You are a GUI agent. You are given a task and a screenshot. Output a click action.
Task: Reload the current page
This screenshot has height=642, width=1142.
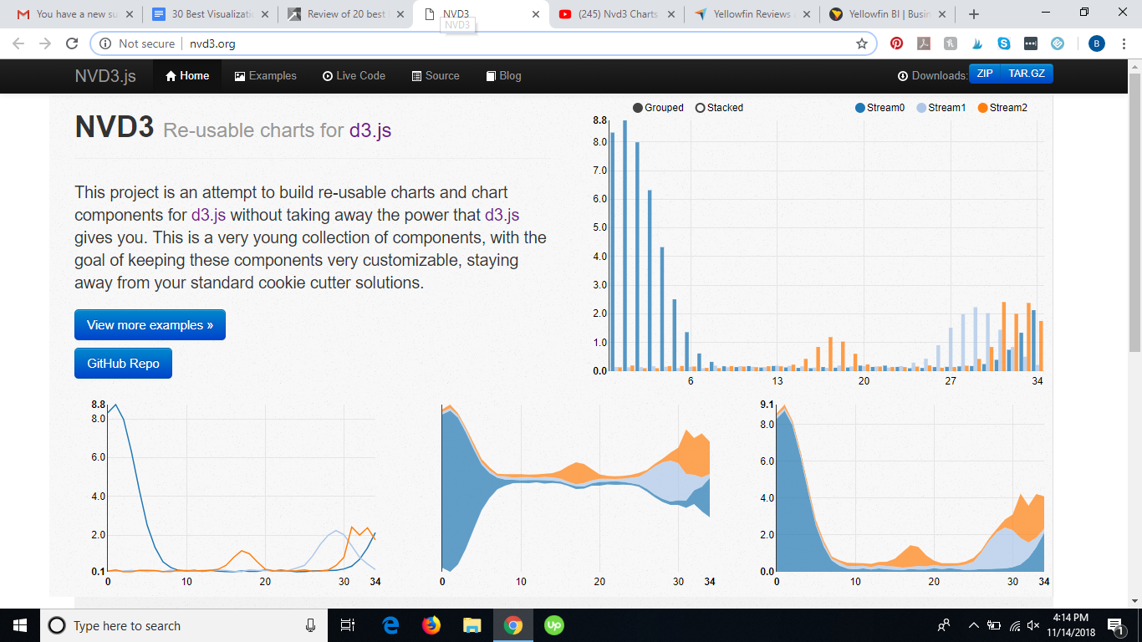point(72,43)
